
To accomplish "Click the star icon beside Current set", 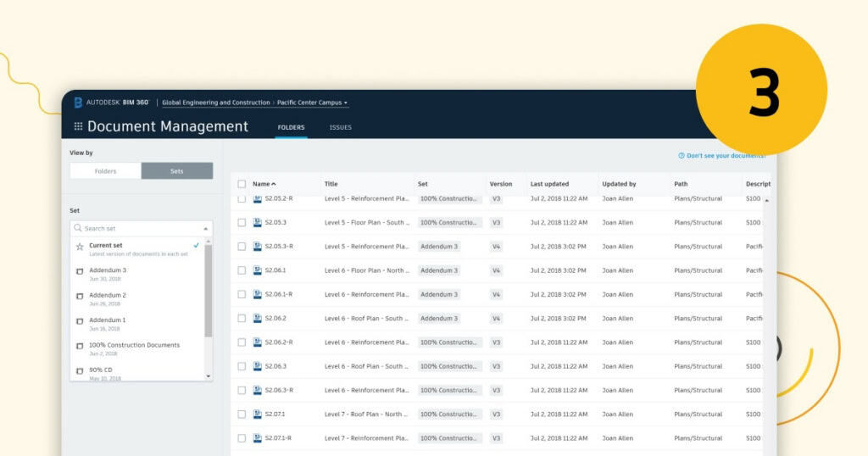I will point(80,247).
